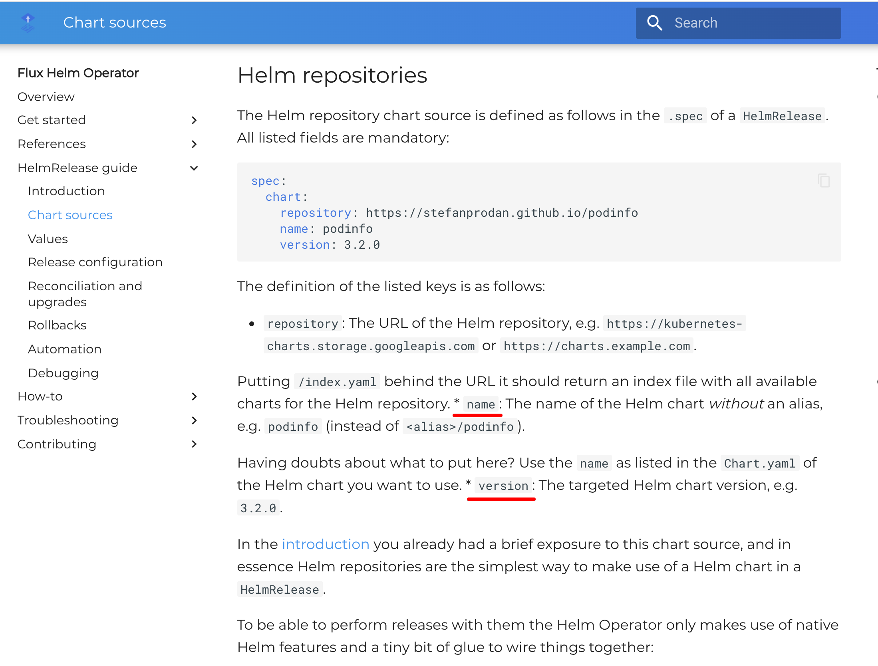Expand the References section chevron

click(194, 144)
